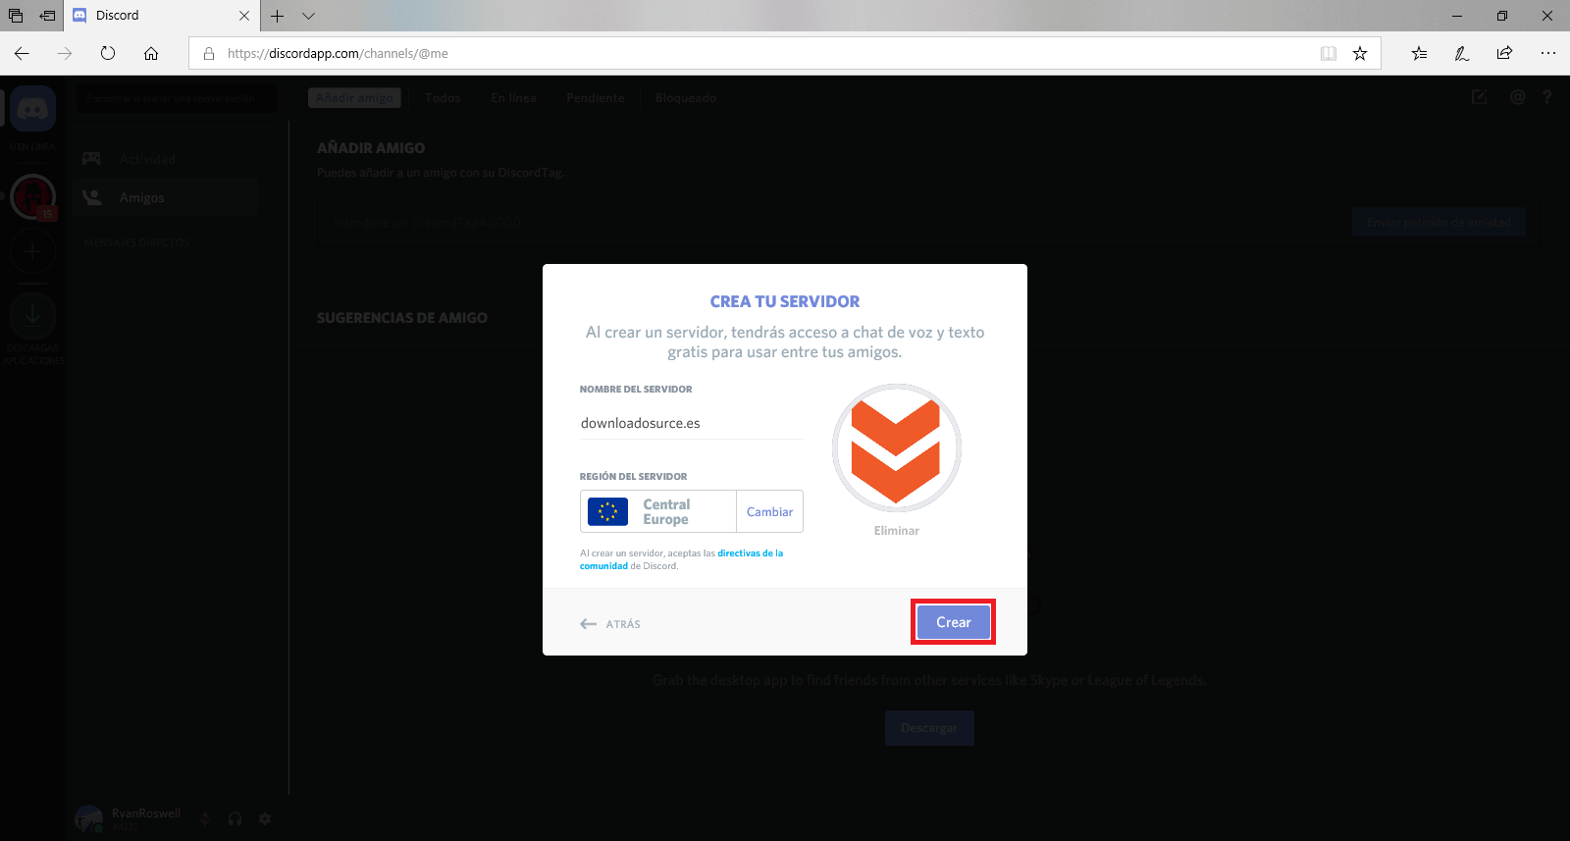Image resolution: width=1570 pixels, height=841 pixels.
Task: Select the Añadir amigo tab
Action: [x=354, y=98]
